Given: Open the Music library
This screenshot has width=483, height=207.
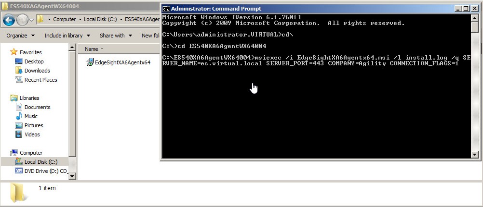Looking at the screenshot, I should tap(31, 116).
